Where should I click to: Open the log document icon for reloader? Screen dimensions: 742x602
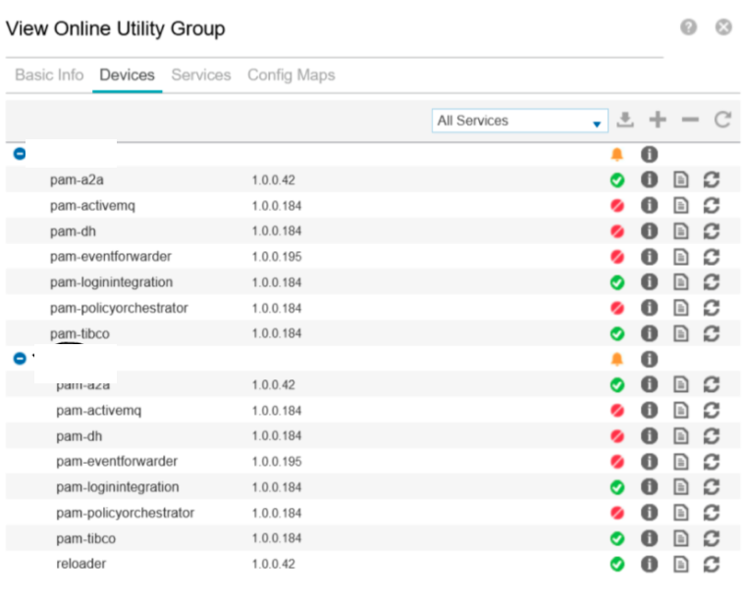pyautogui.click(x=681, y=564)
